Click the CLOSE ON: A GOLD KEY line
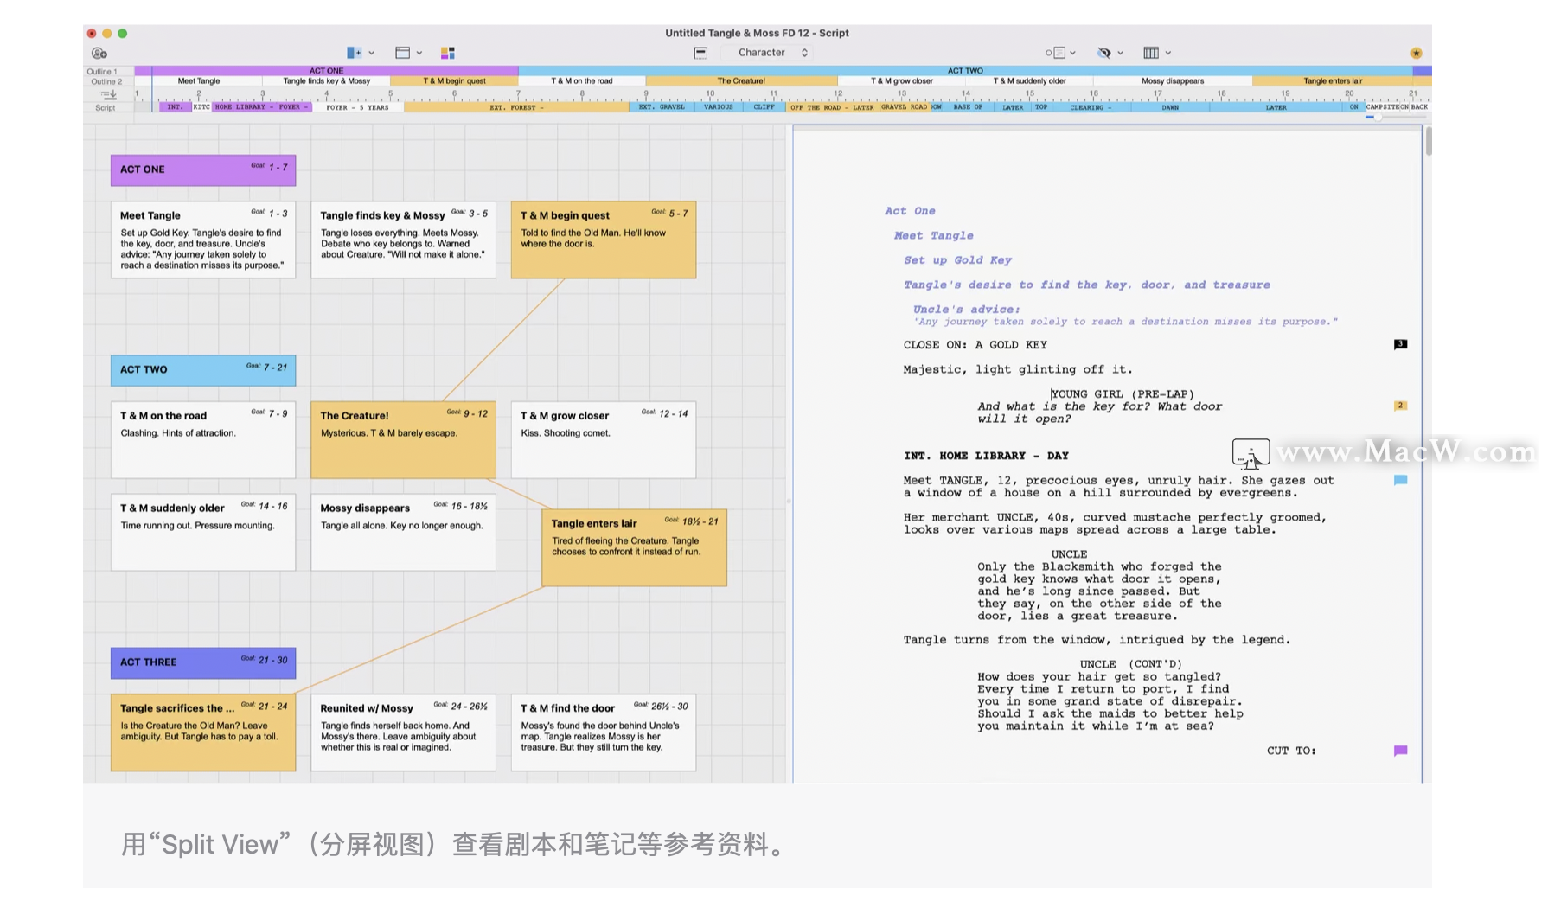This screenshot has height=908, width=1548. click(975, 345)
